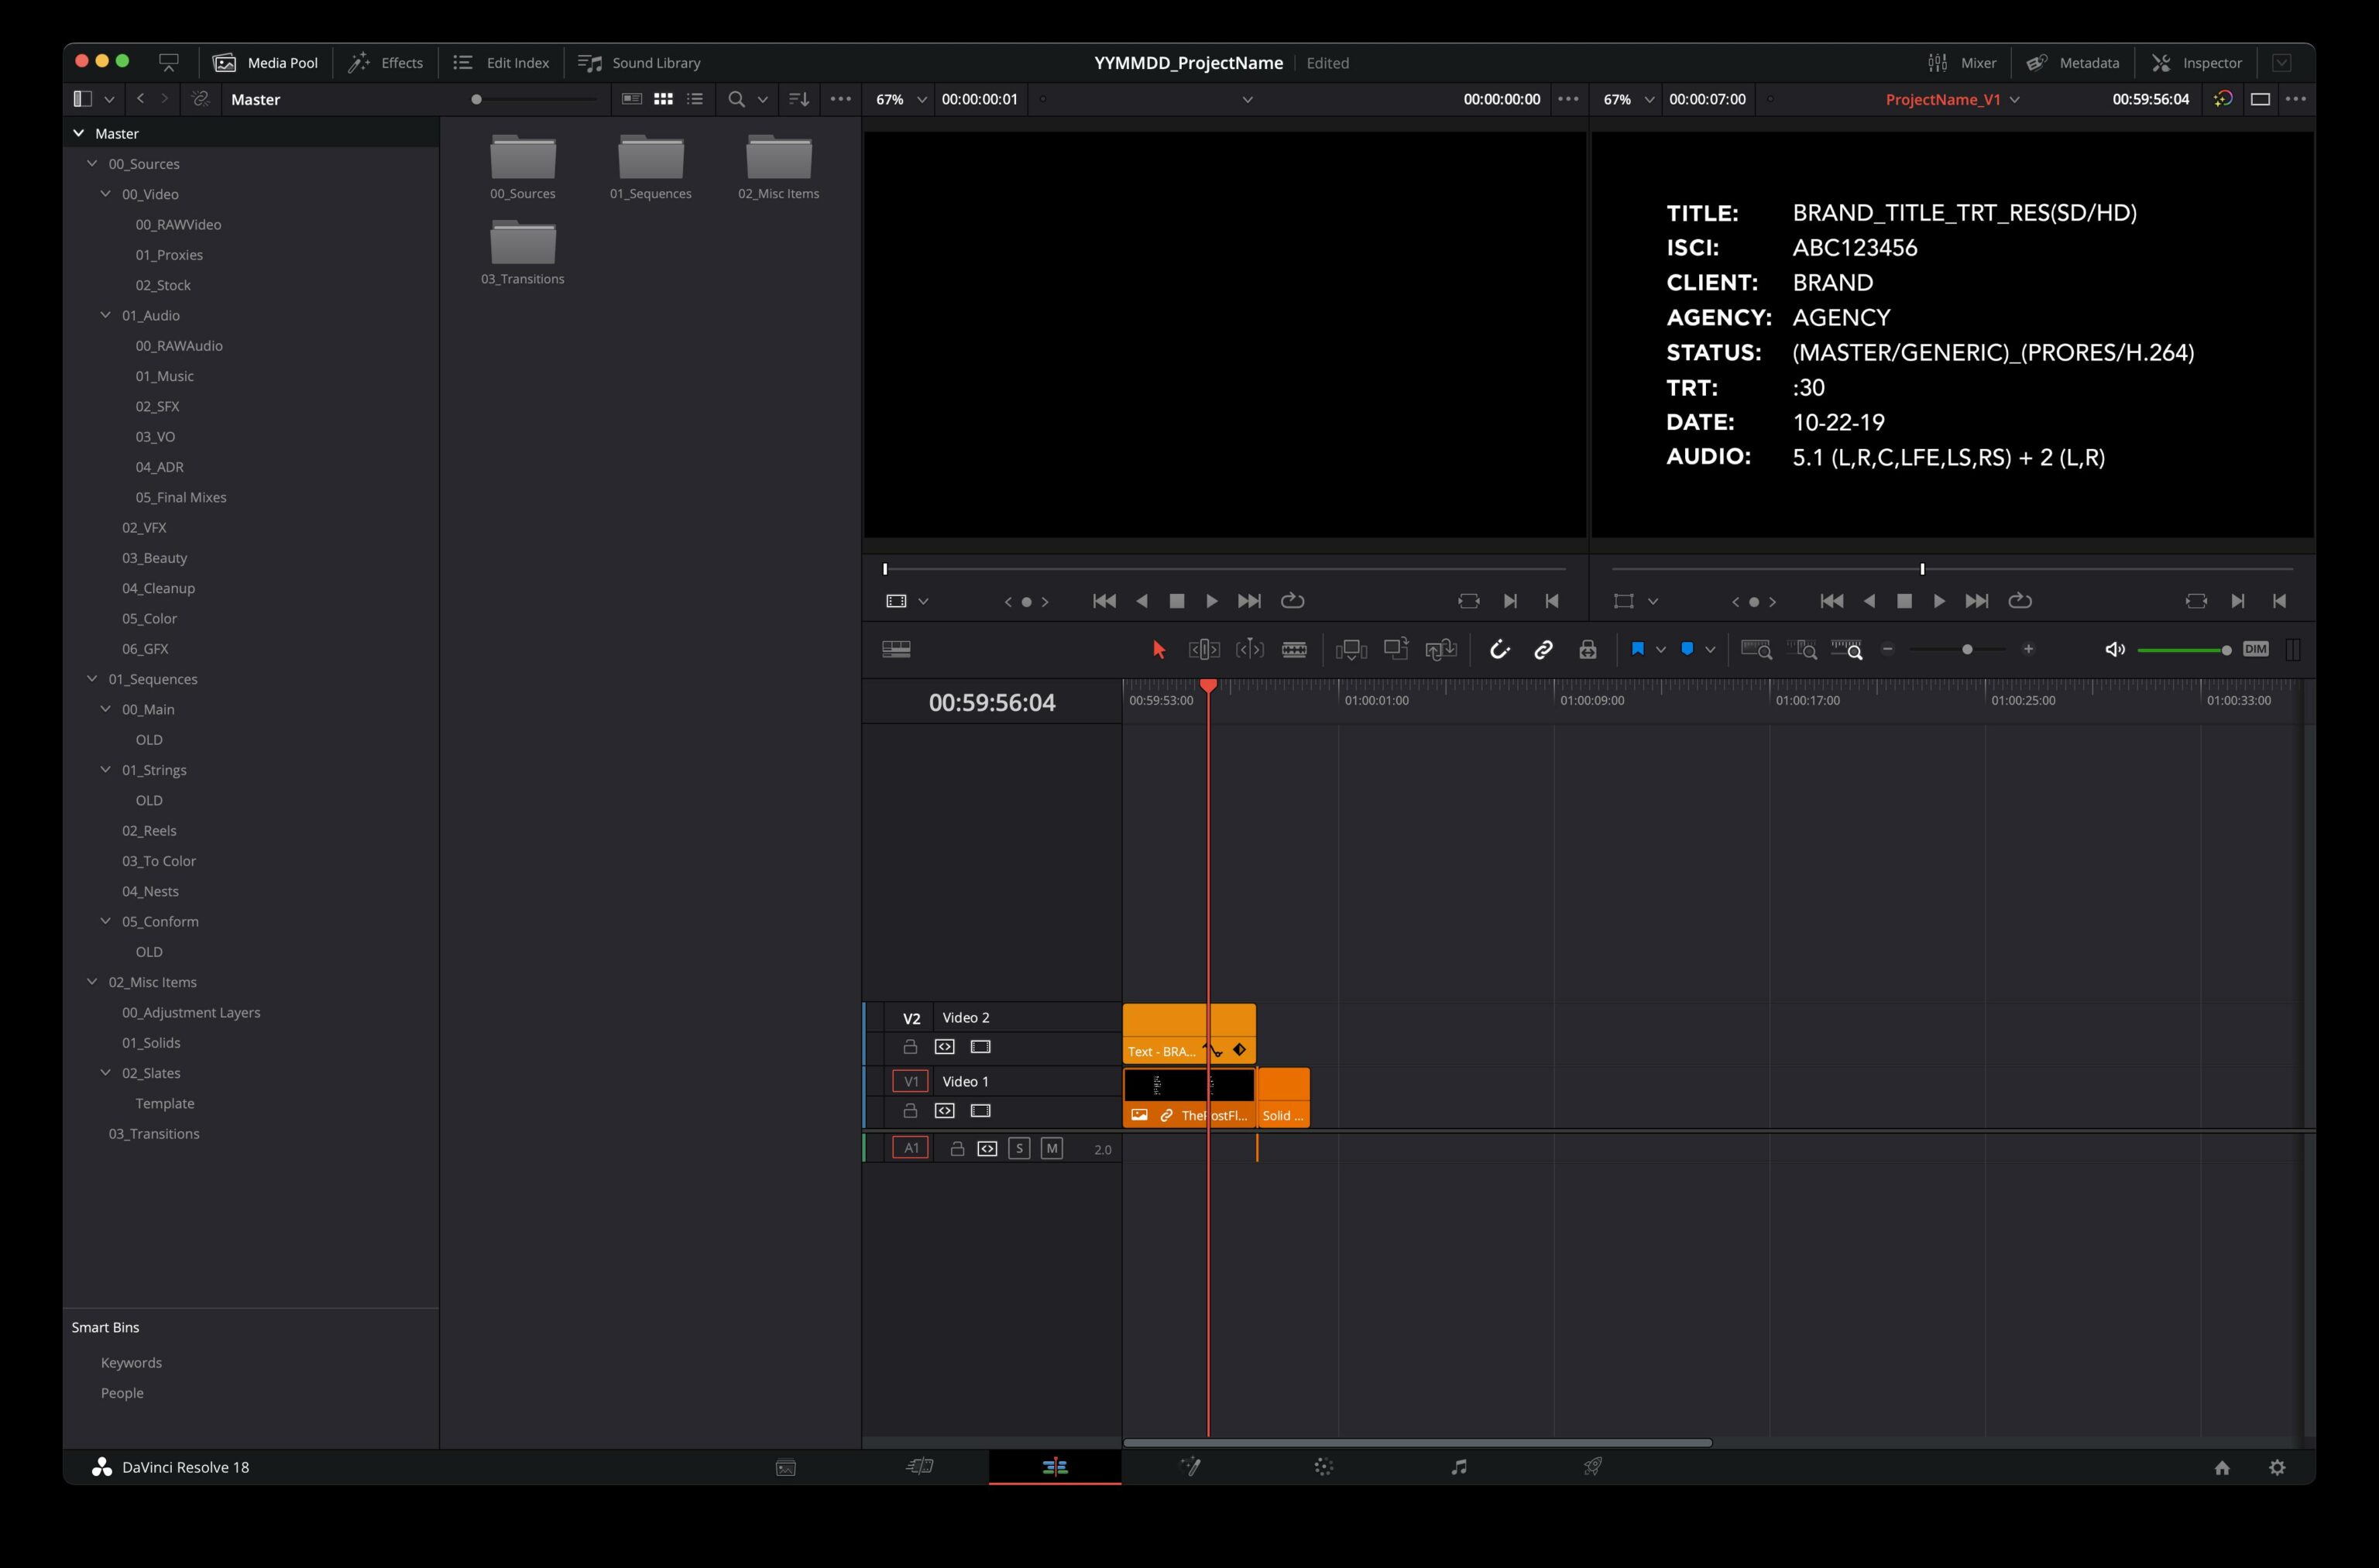
Task: Enable the DIM audio button
Action: [x=2255, y=649]
